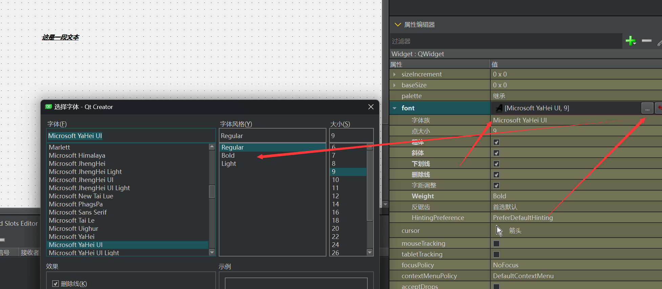Uncheck 删除线(K) effect in font dialog
662x289 pixels.
[56, 284]
